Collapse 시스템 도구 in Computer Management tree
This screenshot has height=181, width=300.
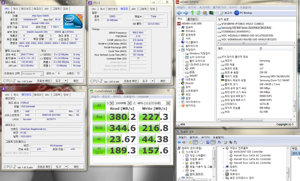(180, 152)
